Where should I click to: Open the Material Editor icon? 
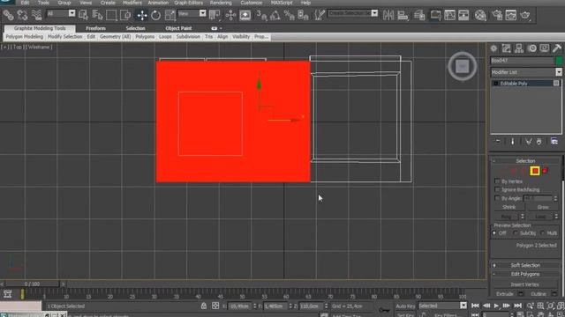480,15
